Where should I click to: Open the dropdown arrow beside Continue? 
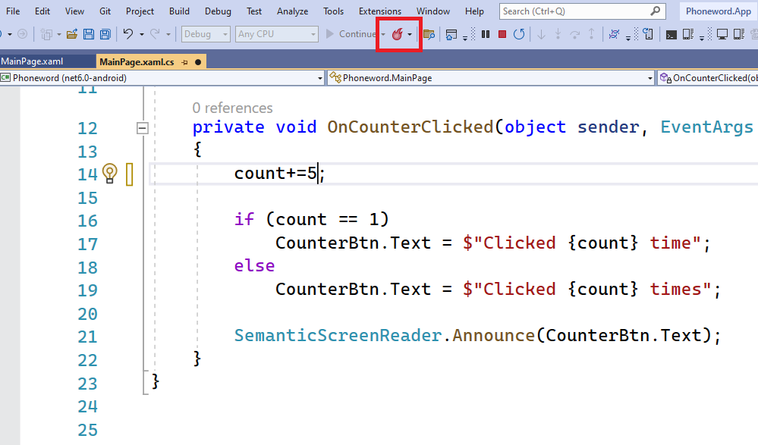coord(383,34)
